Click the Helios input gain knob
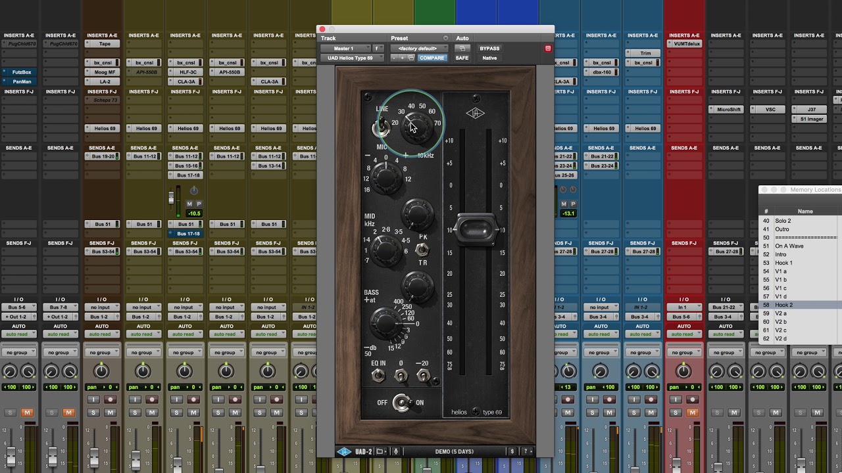This screenshot has width=842, height=473. click(x=417, y=126)
